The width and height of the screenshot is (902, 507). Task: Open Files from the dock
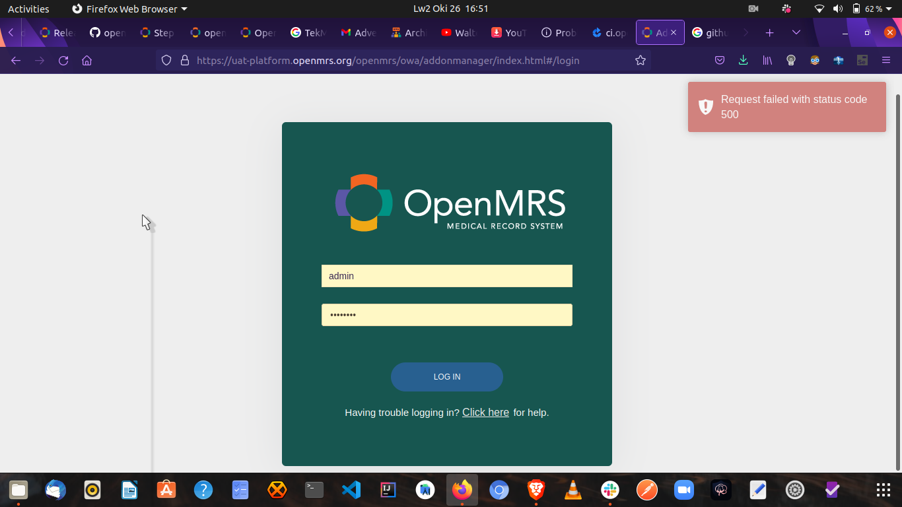(18, 490)
